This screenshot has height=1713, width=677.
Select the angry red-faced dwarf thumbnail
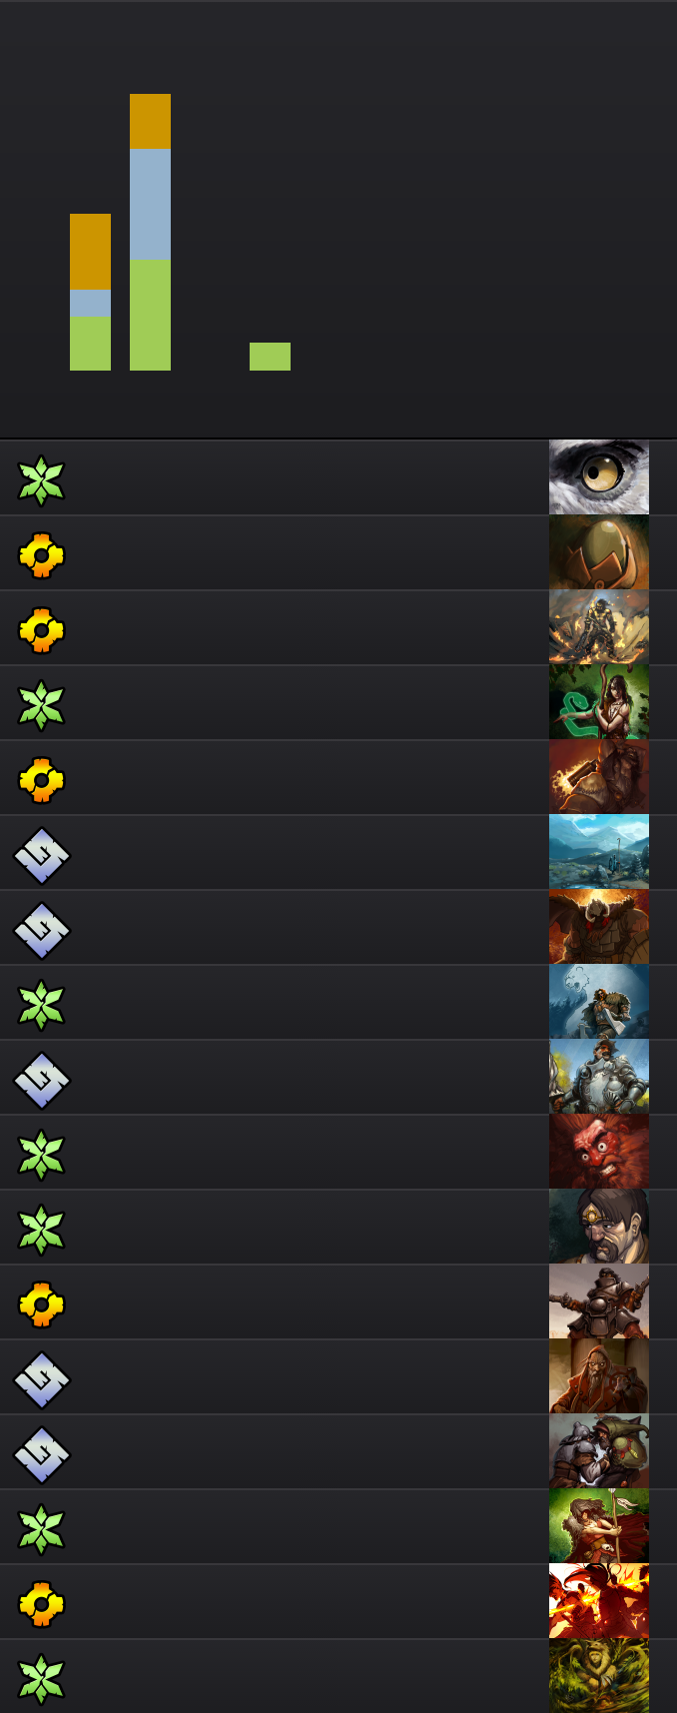click(599, 1152)
